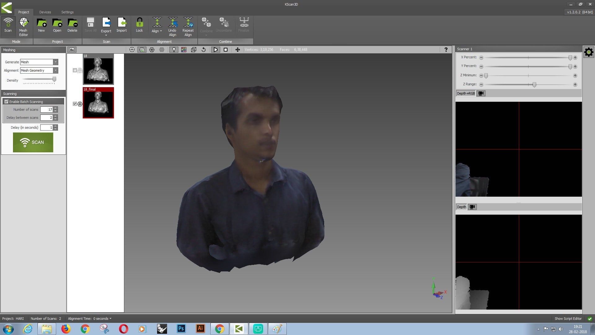Image resolution: width=595 pixels, height=335 pixels.
Task: Click the Lock alignment icon
Action: click(139, 25)
